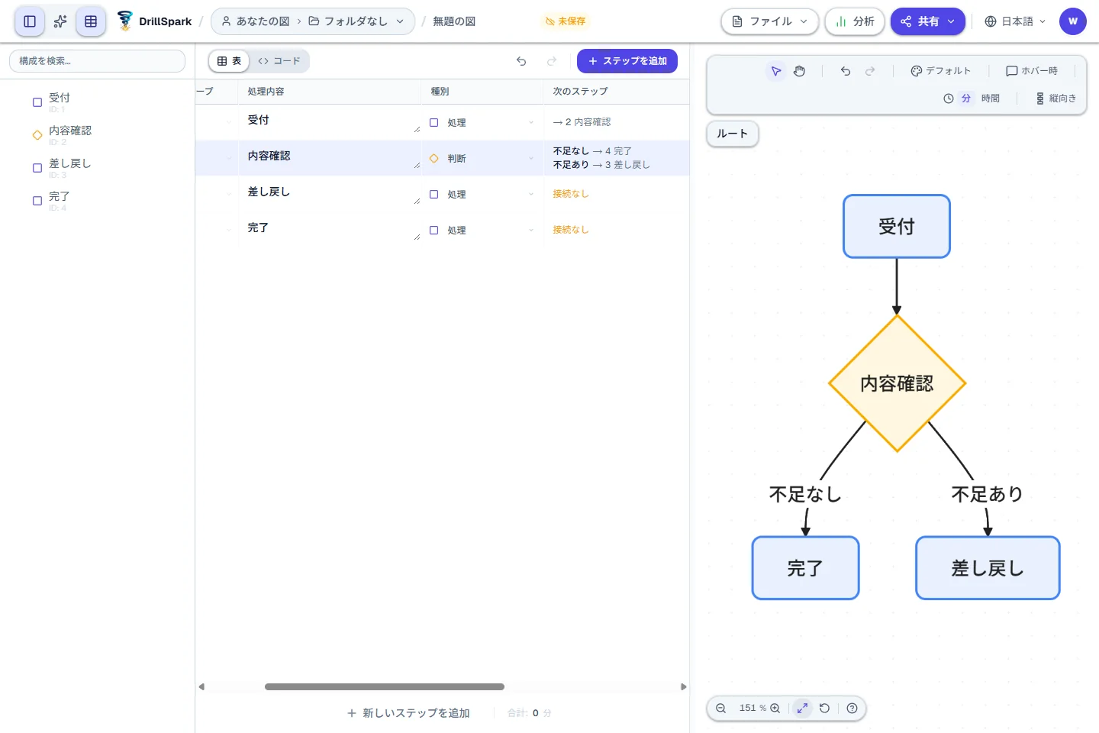Viewport: 1099px width, 733px height.
Task: Select the hand pan tool
Action: 799,71
